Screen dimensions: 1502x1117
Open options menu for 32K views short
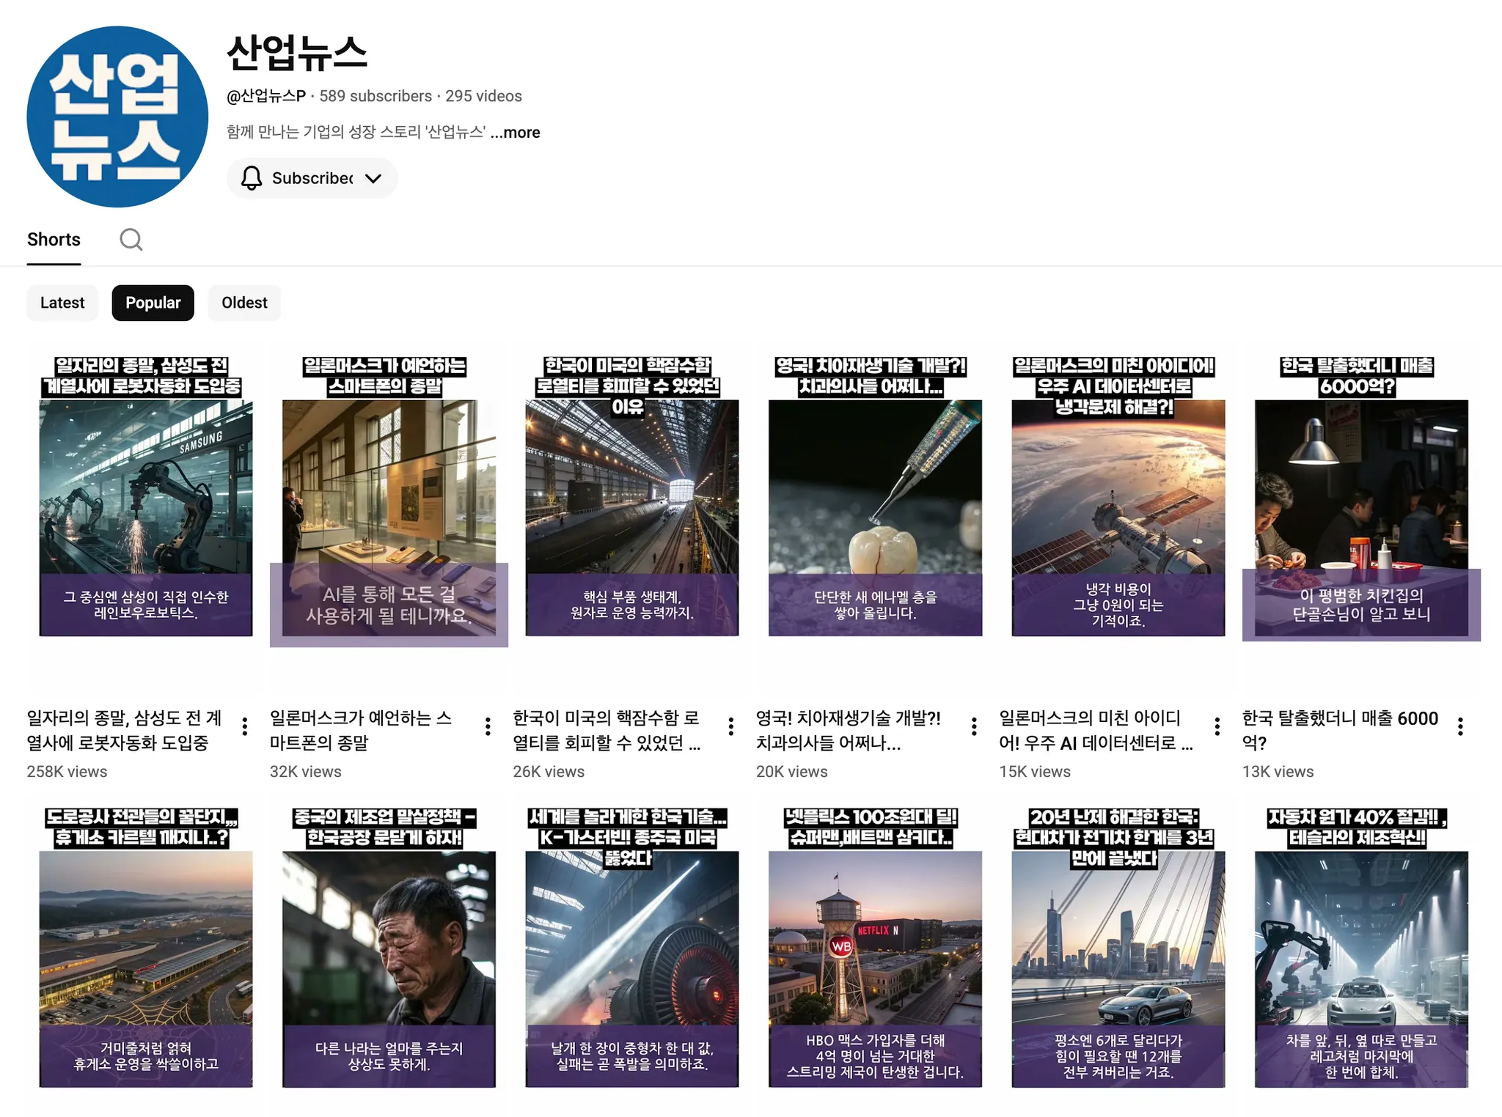[x=488, y=726]
